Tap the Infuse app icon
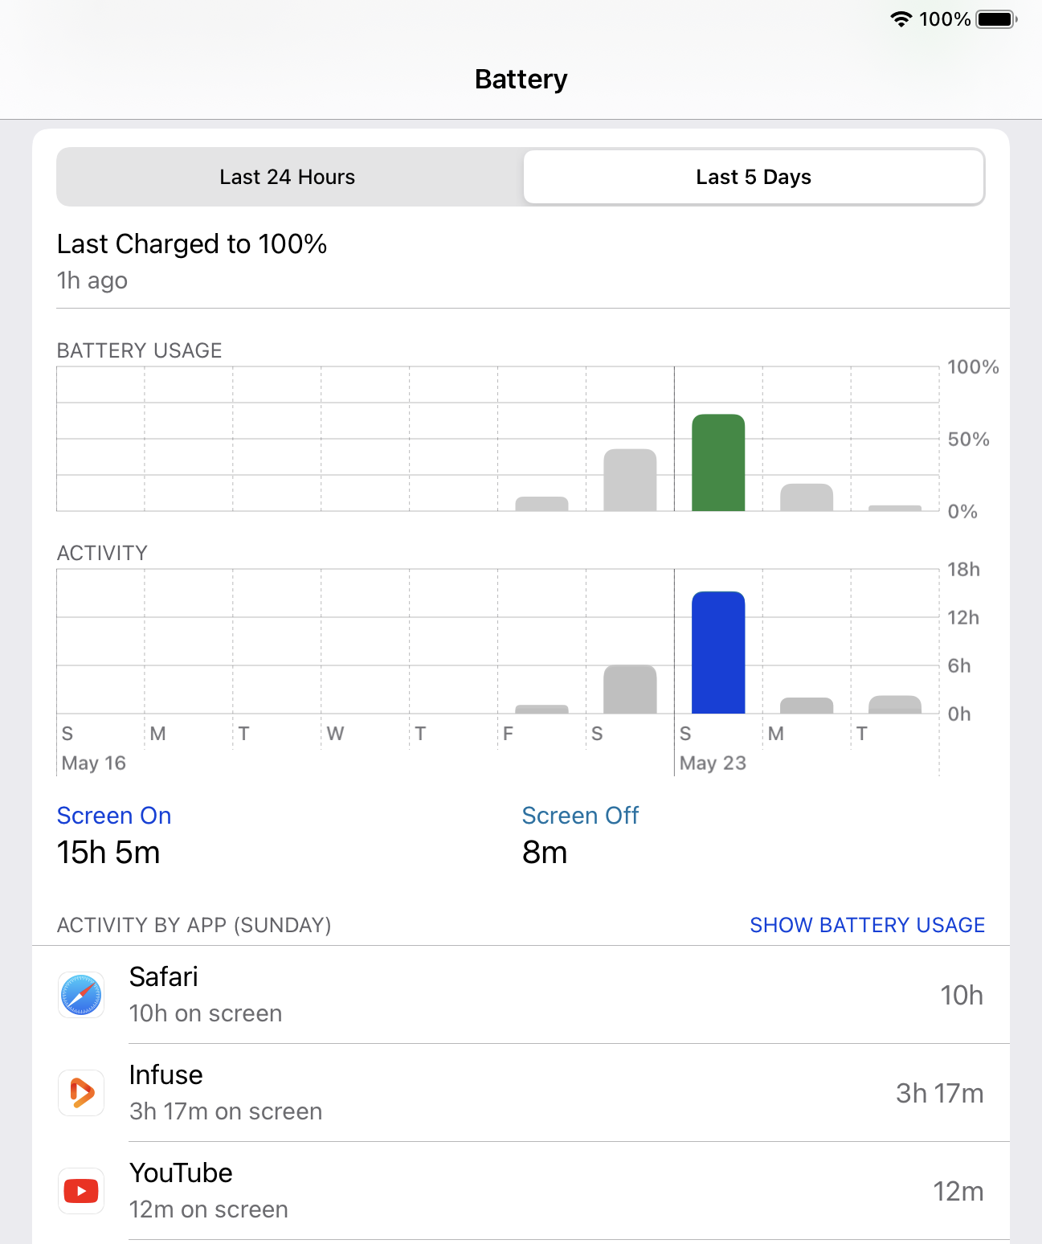The width and height of the screenshot is (1042, 1244). 81,1093
